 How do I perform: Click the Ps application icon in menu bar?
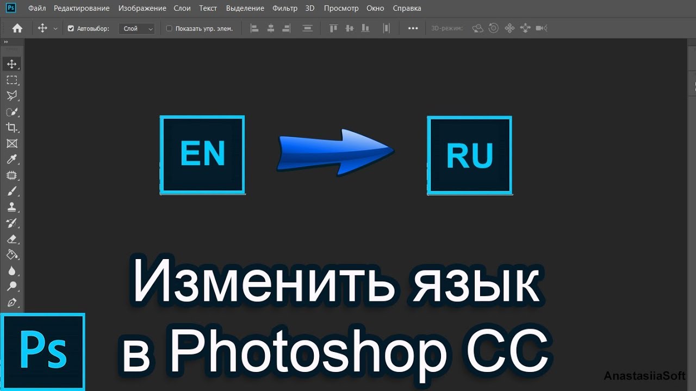click(12, 8)
